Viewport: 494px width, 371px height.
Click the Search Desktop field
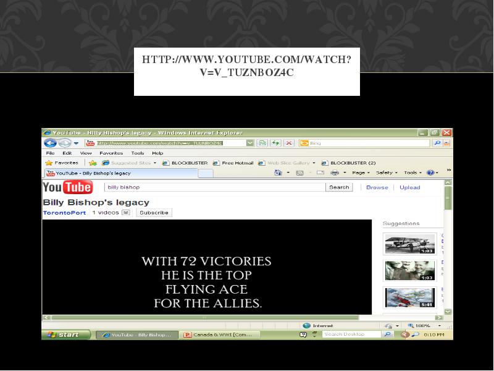[351, 335]
